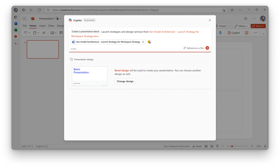
Task: Adjust the zoom slider handle
Action: pyautogui.click(x=232, y=146)
